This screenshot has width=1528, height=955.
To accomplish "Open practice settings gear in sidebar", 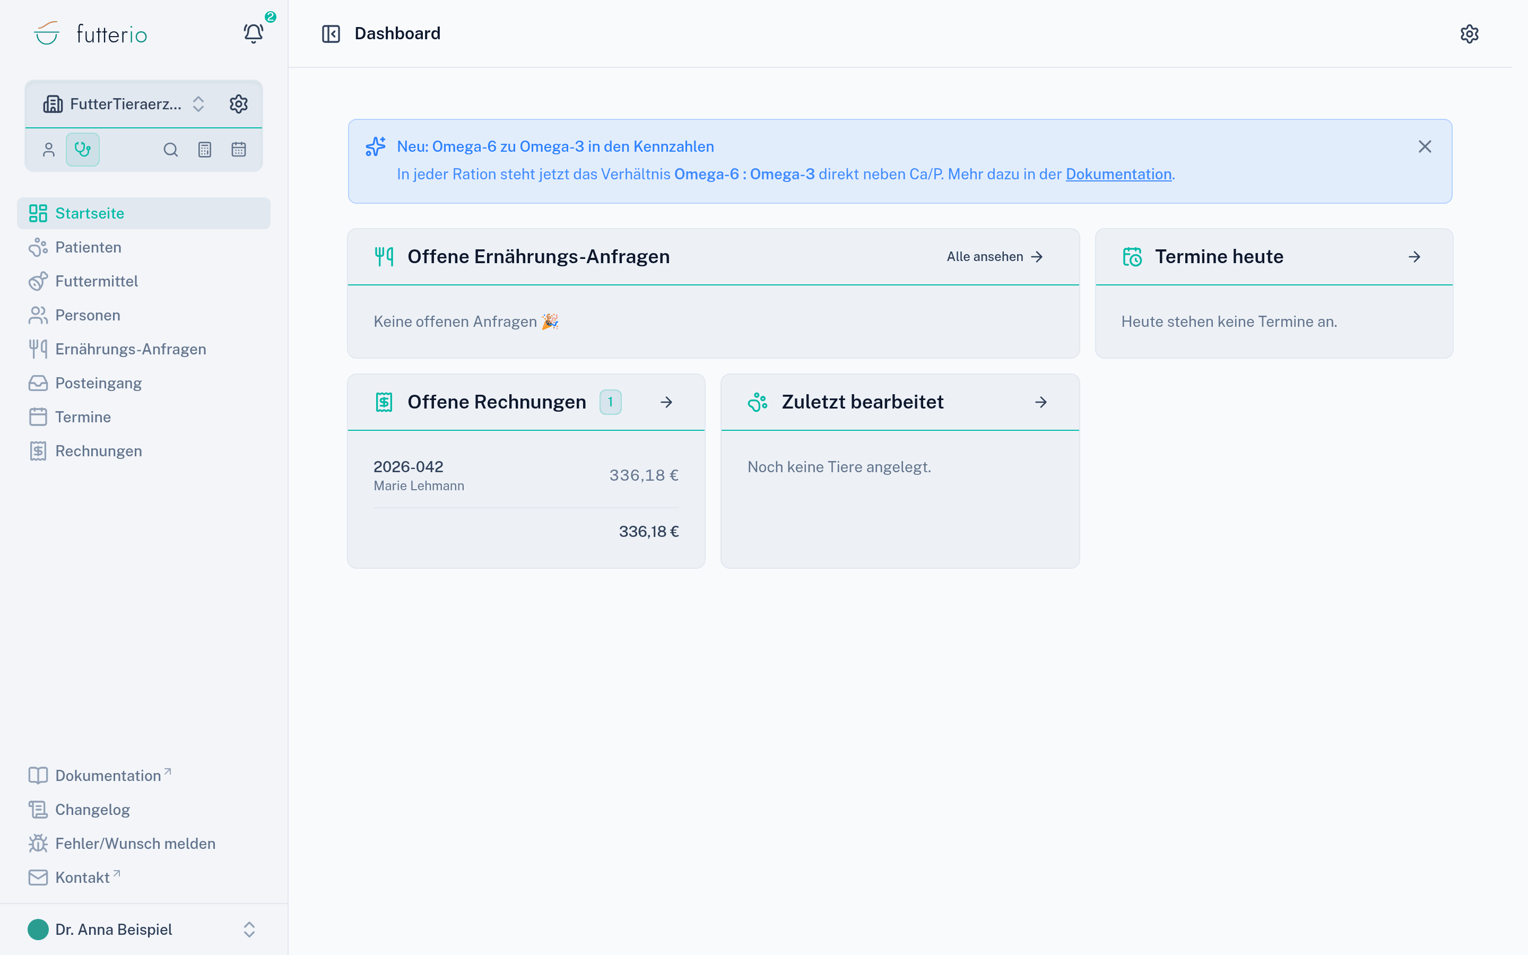I will tap(238, 103).
